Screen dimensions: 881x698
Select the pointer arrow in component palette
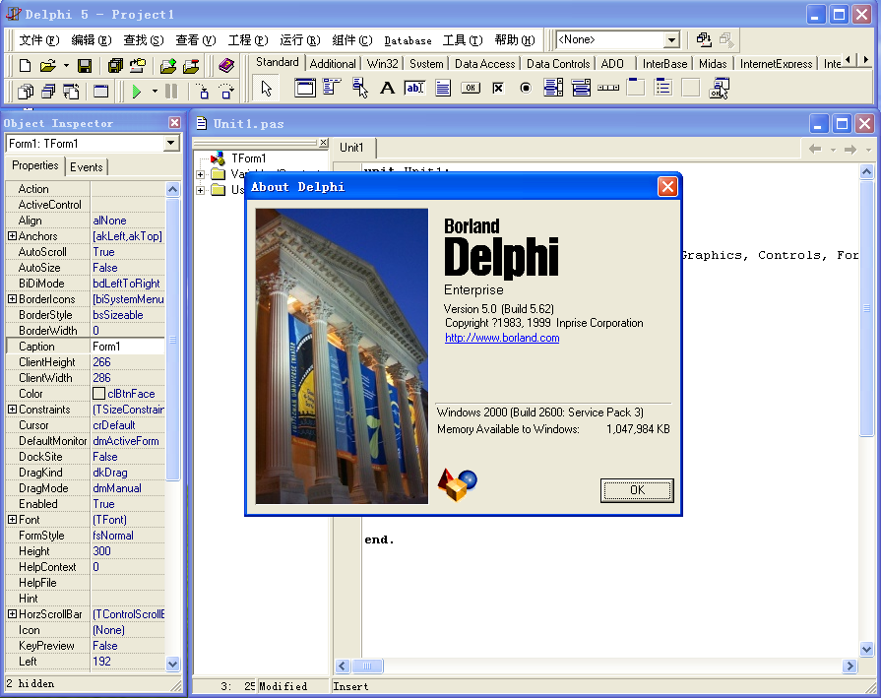click(267, 89)
